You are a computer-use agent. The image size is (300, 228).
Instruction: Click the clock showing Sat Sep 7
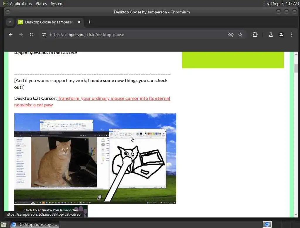282,4
